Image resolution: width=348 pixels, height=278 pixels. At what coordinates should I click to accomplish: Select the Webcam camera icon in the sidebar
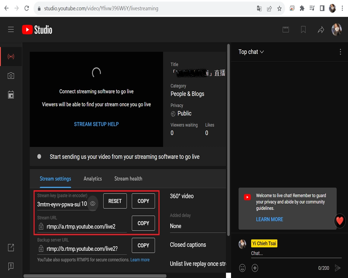tap(11, 76)
